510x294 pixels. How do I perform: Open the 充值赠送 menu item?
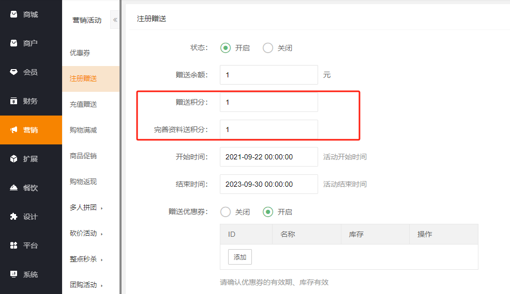coord(83,104)
